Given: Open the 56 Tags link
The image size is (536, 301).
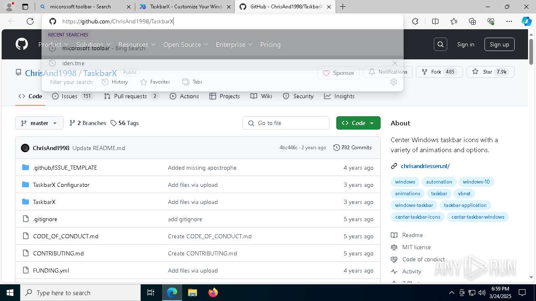Looking at the screenshot, I should 124,123.
